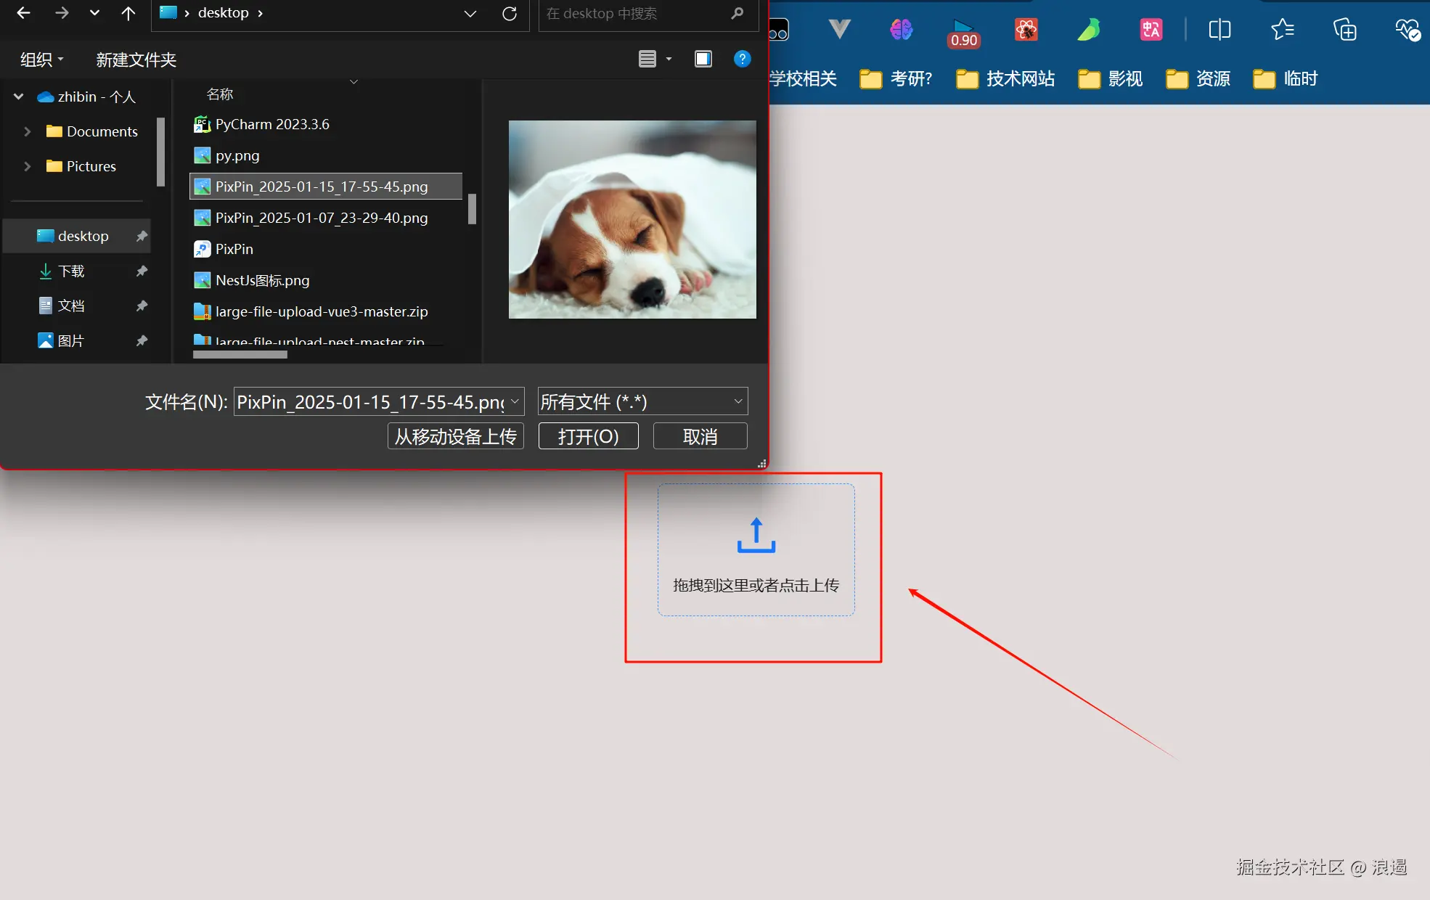Click the green leaf extension icon
The image size is (1430, 900).
coord(1088,30)
